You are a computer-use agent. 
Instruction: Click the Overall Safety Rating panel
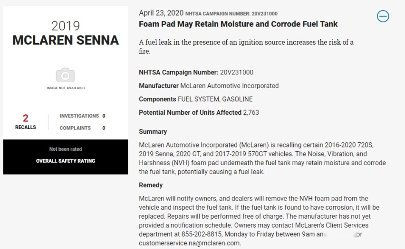[x=65, y=157]
